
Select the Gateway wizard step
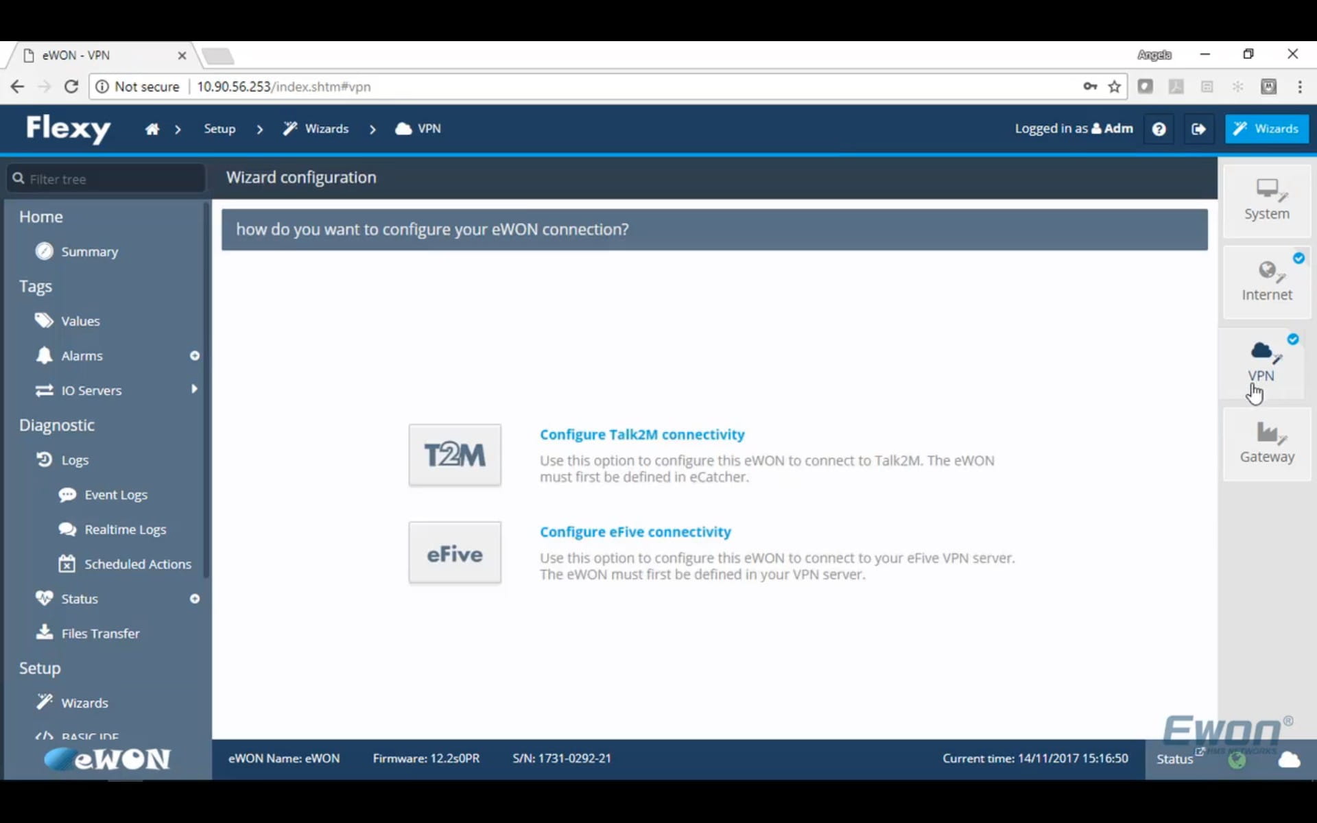pos(1266,444)
